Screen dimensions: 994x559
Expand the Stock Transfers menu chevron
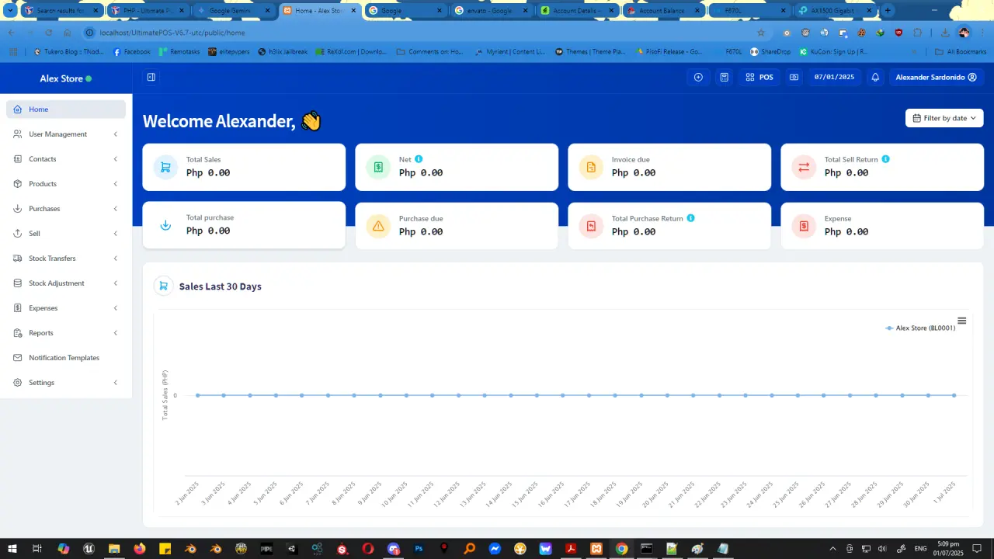click(116, 259)
